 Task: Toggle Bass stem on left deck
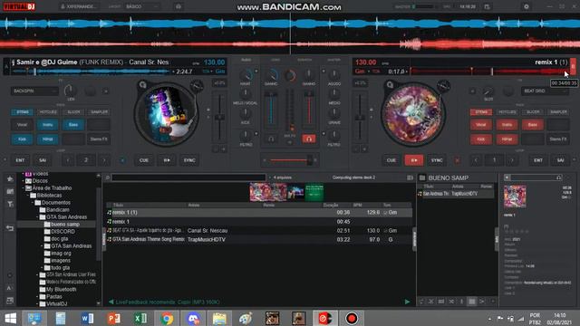pyautogui.click(x=73, y=125)
